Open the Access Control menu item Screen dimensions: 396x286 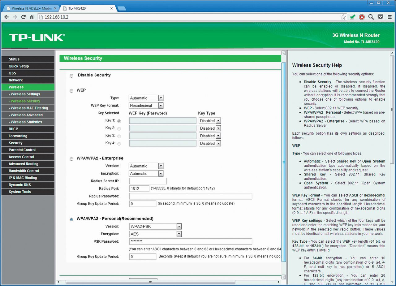(x=28, y=157)
